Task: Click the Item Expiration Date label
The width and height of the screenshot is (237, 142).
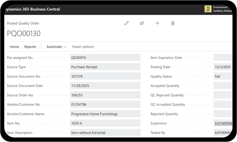Action: tap(166, 58)
